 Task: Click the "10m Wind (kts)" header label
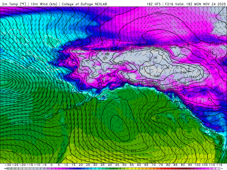click(x=44, y=4)
